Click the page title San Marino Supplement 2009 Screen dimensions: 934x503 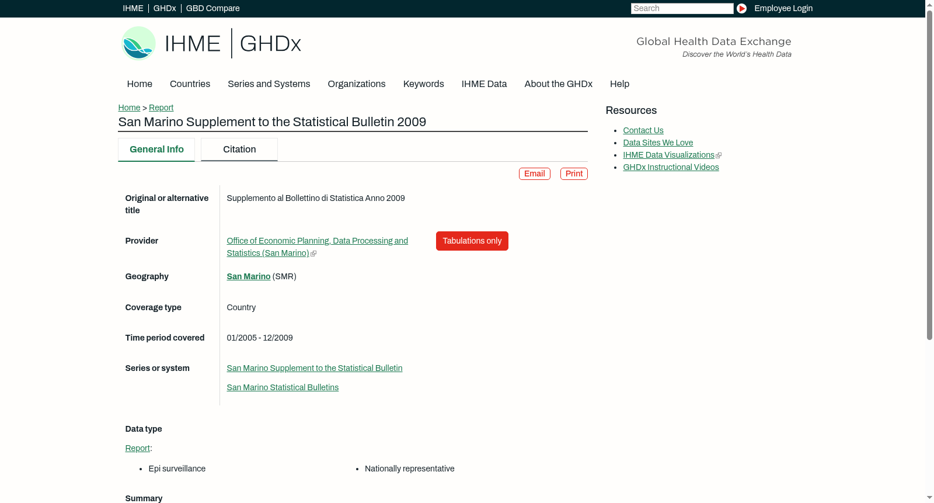[272, 122]
